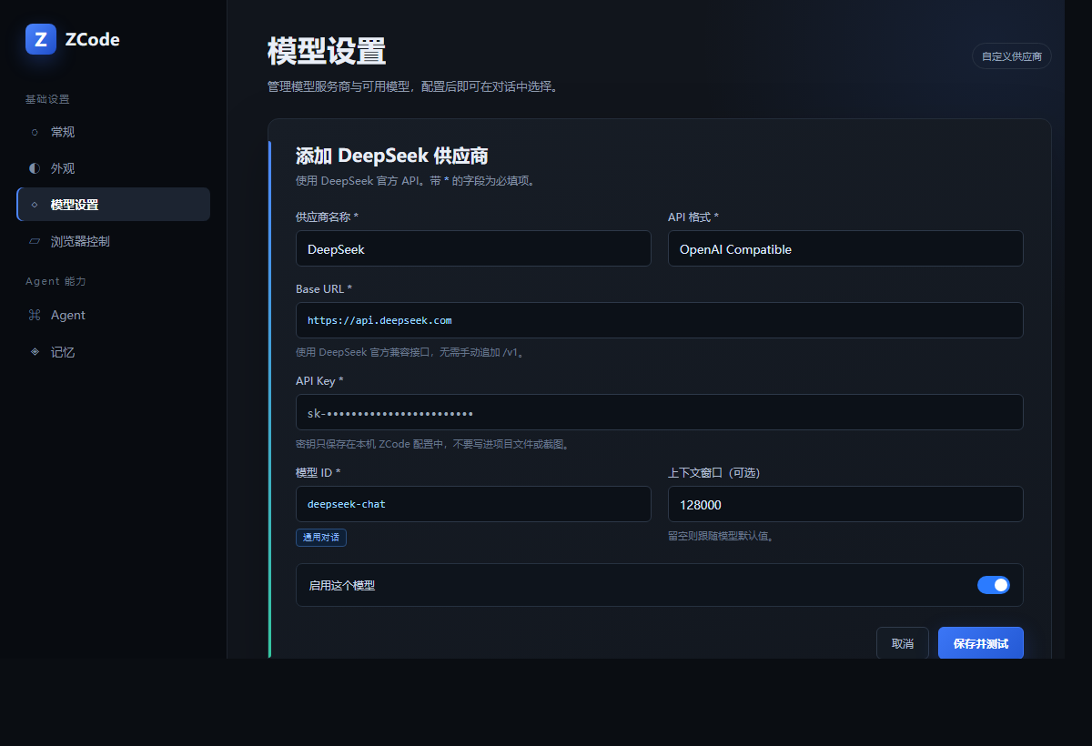Viewport: 1092px width, 746px height.
Task: Click the diamond icon beside 模型设置
Action: (x=35, y=205)
